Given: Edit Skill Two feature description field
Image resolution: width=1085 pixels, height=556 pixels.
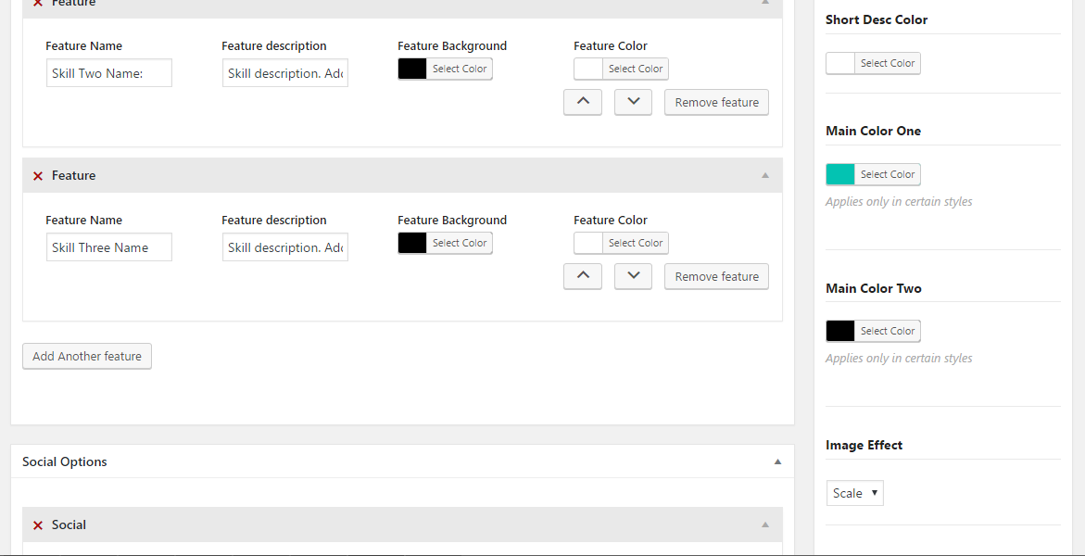Looking at the screenshot, I should click(285, 72).
